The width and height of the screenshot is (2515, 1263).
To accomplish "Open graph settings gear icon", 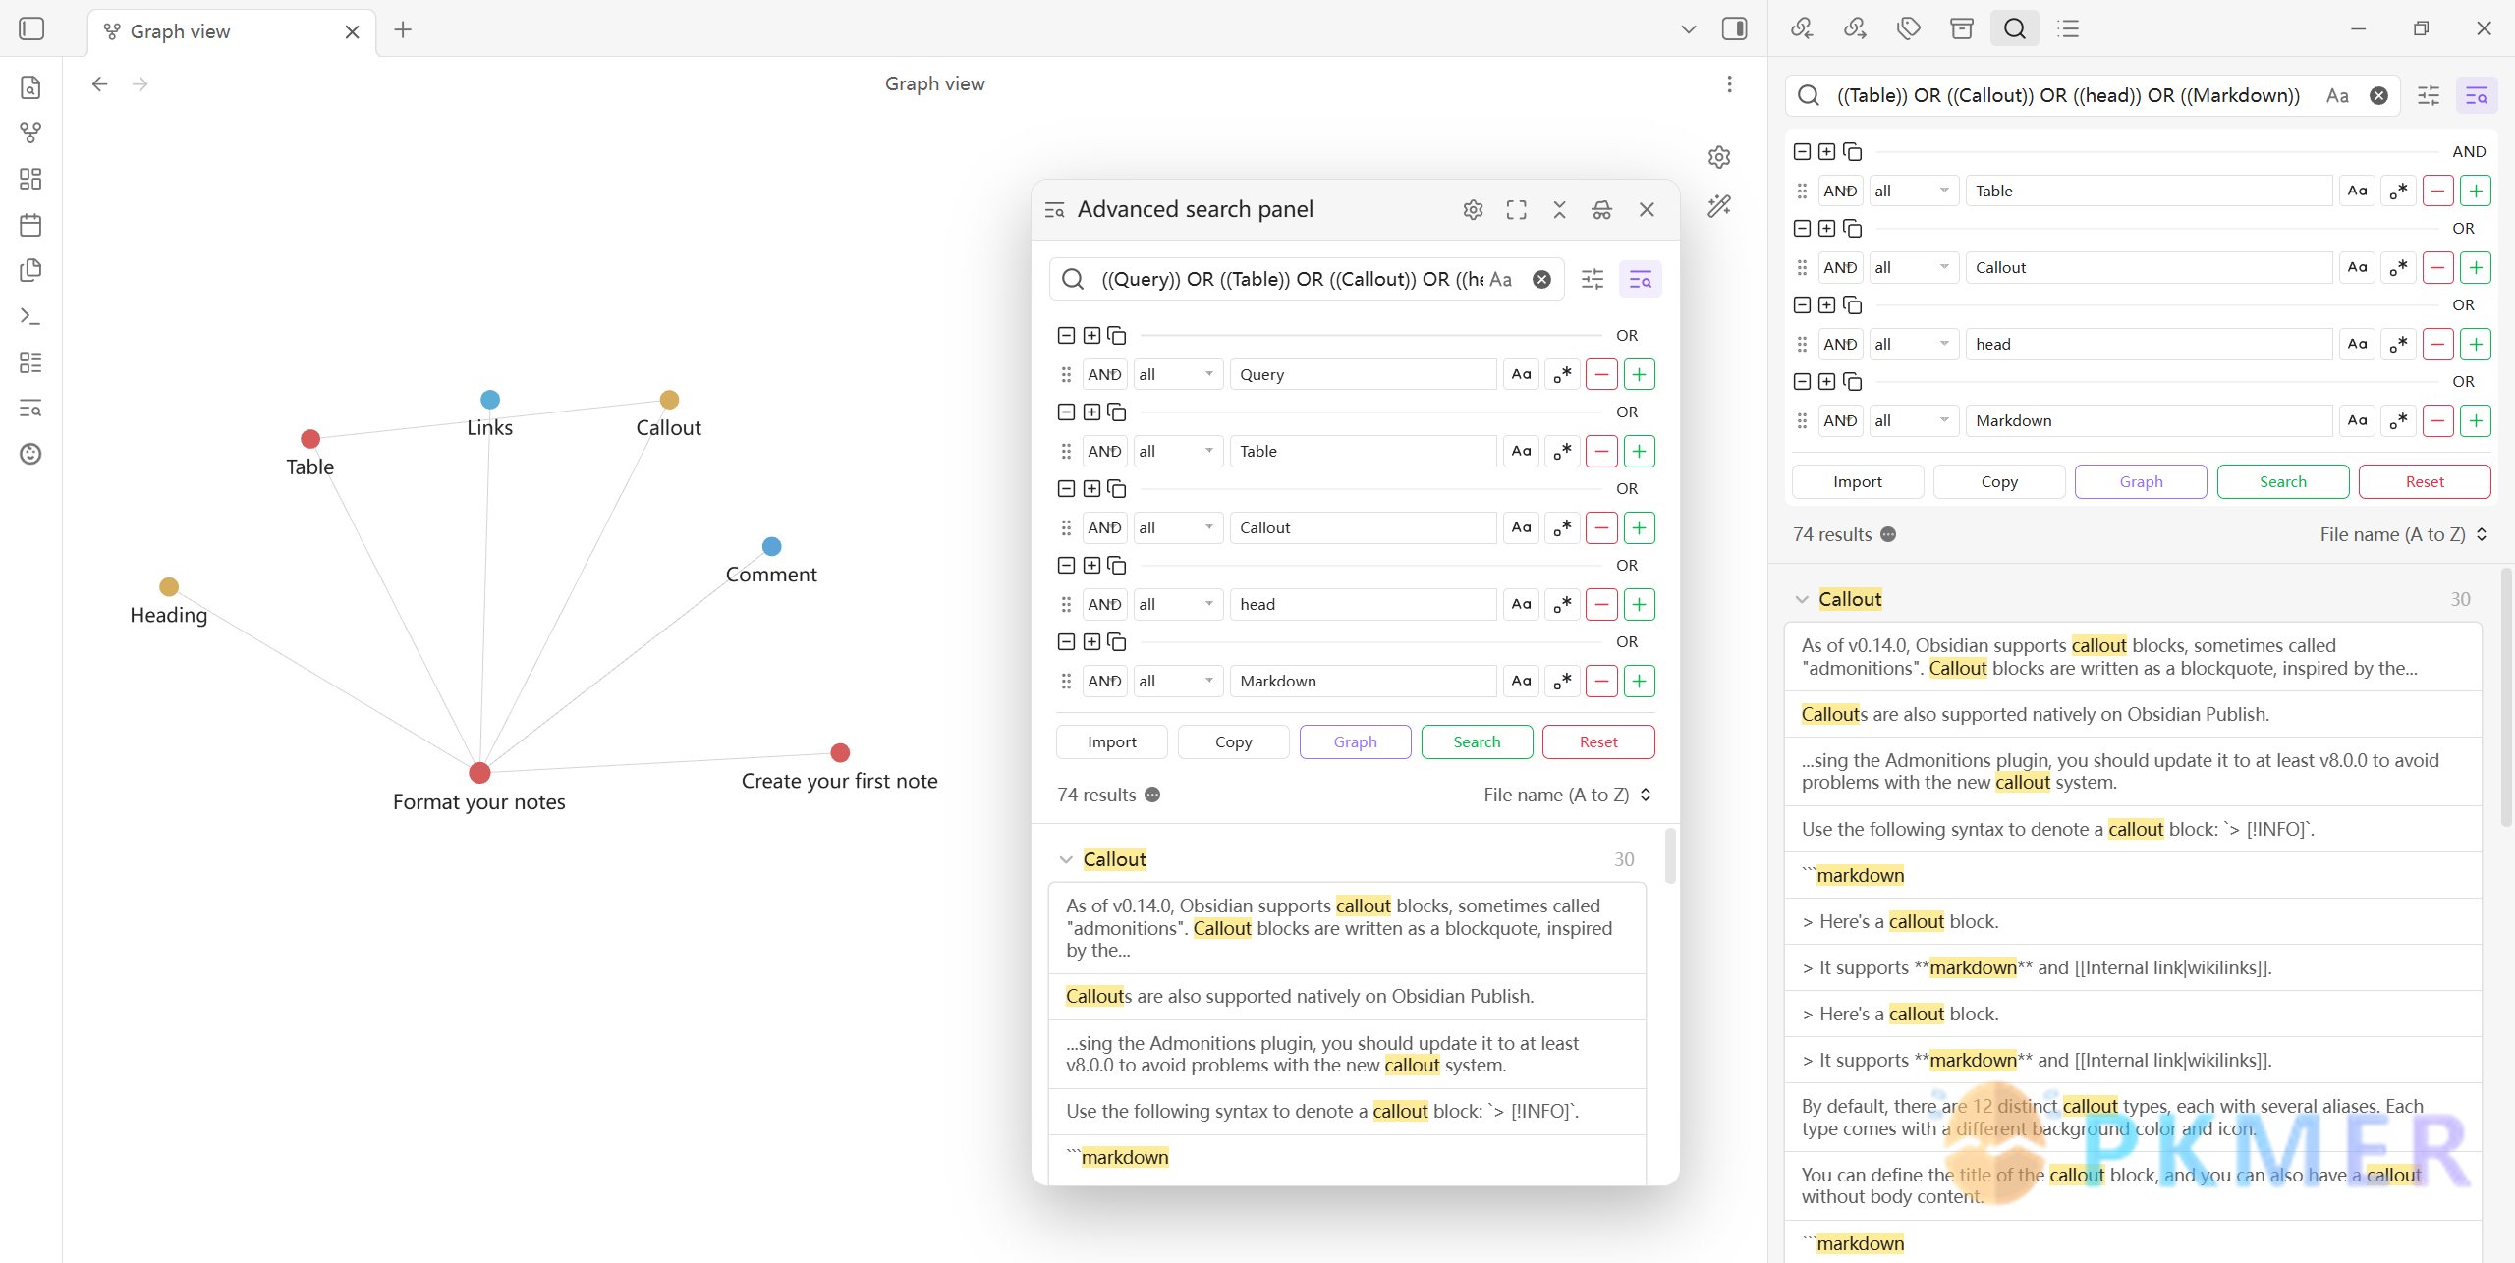I will click(1719, 157).
